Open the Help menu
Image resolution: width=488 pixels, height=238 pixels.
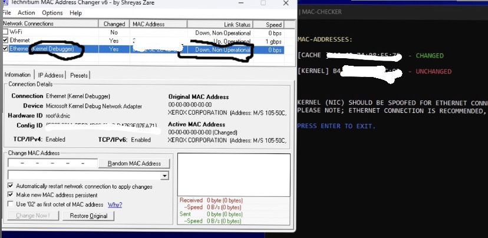point(75,13)
